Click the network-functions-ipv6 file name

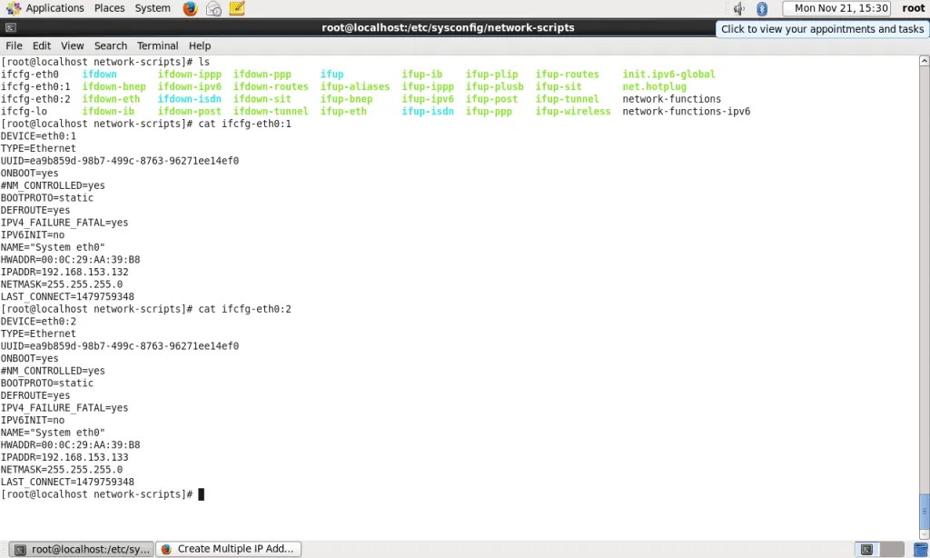(687, 112)
